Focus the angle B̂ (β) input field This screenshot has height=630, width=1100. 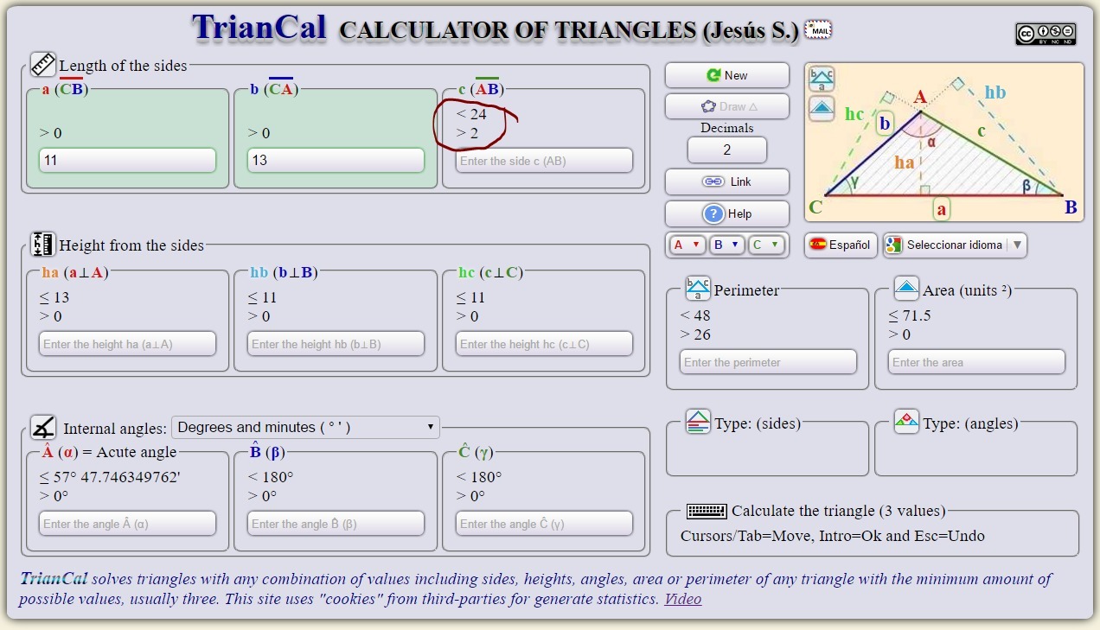(x=336, y=524)
